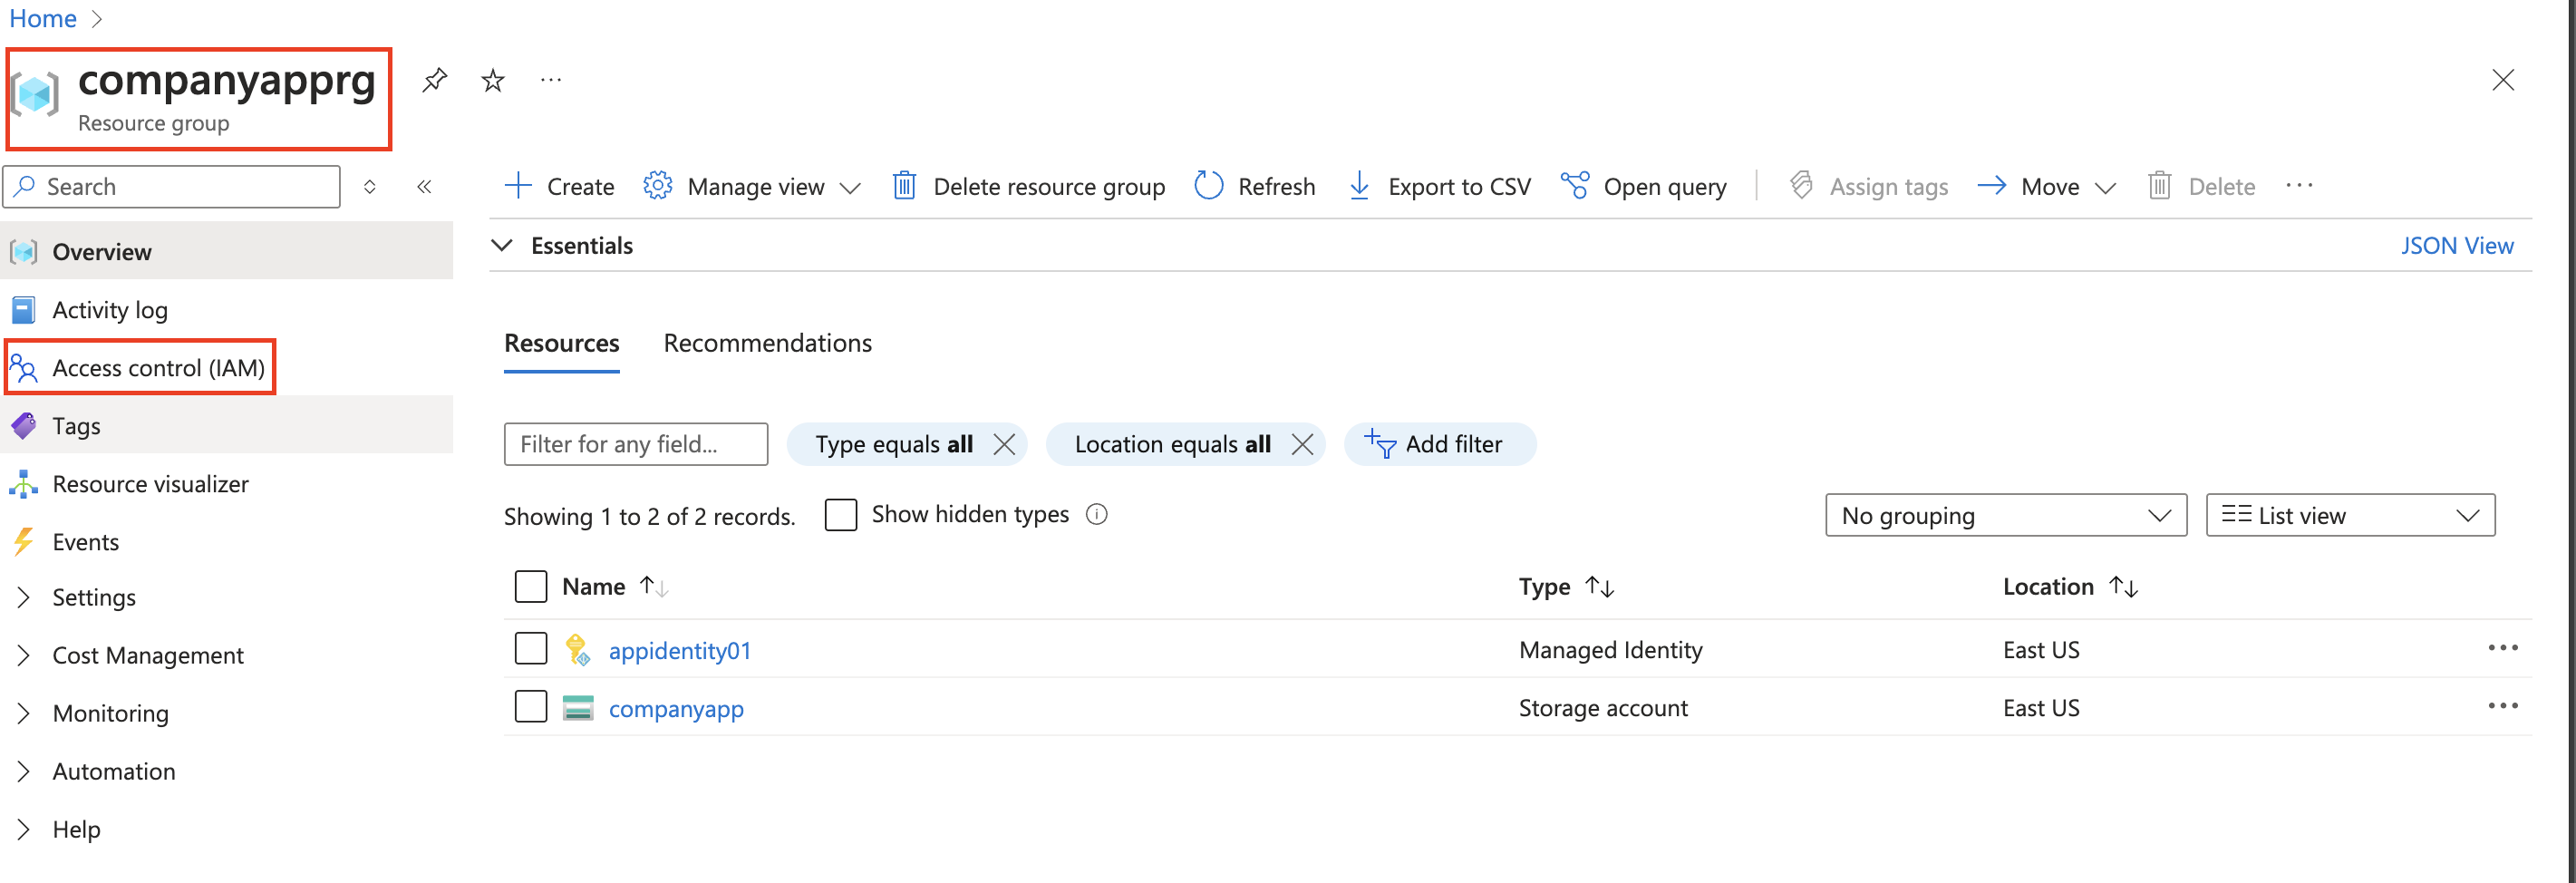The width and height of the screenshot is (2576, 883).
Task: Open the Location equals all filter
Action: pos(1172,444)
